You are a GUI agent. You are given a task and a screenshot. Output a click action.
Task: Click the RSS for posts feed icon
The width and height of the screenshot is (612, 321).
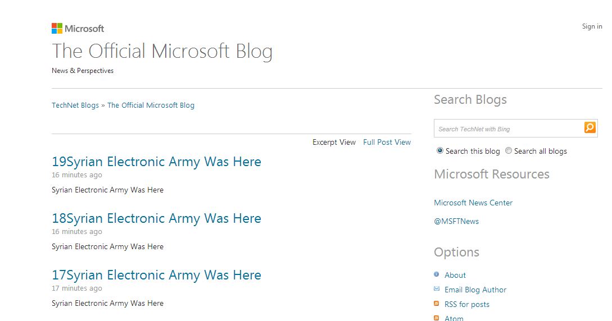pyautogui.click(x=436, y=304)
